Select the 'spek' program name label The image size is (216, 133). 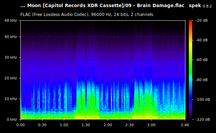click(195, 6)
